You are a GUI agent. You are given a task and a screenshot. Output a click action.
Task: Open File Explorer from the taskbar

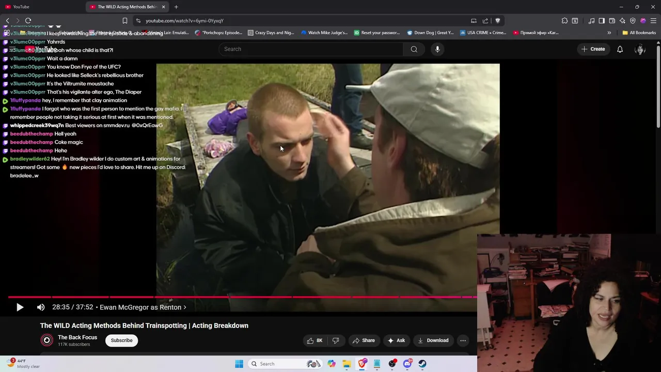point(347,364)
